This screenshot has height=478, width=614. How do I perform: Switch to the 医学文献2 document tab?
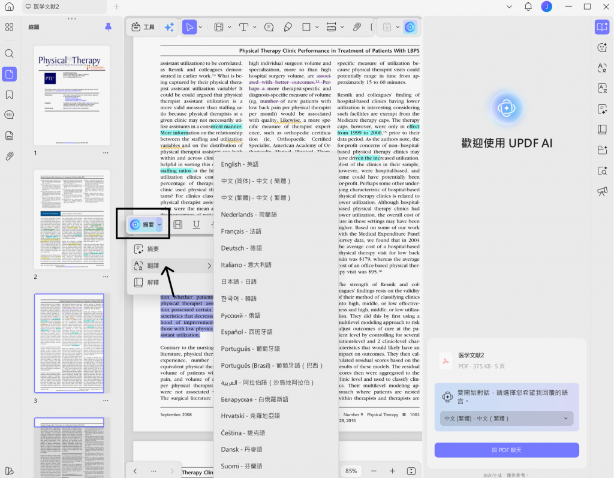[x=65, y=7]
